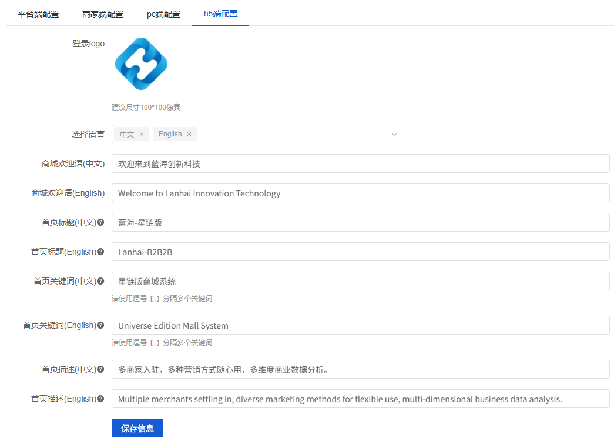Screen dimensions: 614x438
Task: Click help icon beside 首页标题(English)
Action: (x=100, y=252)
